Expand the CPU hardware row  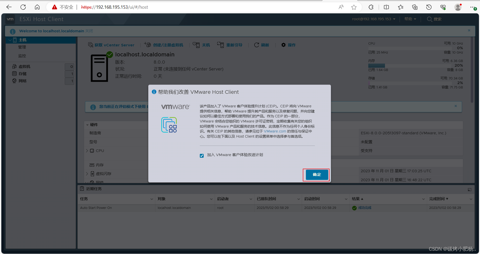click(87, 151)
